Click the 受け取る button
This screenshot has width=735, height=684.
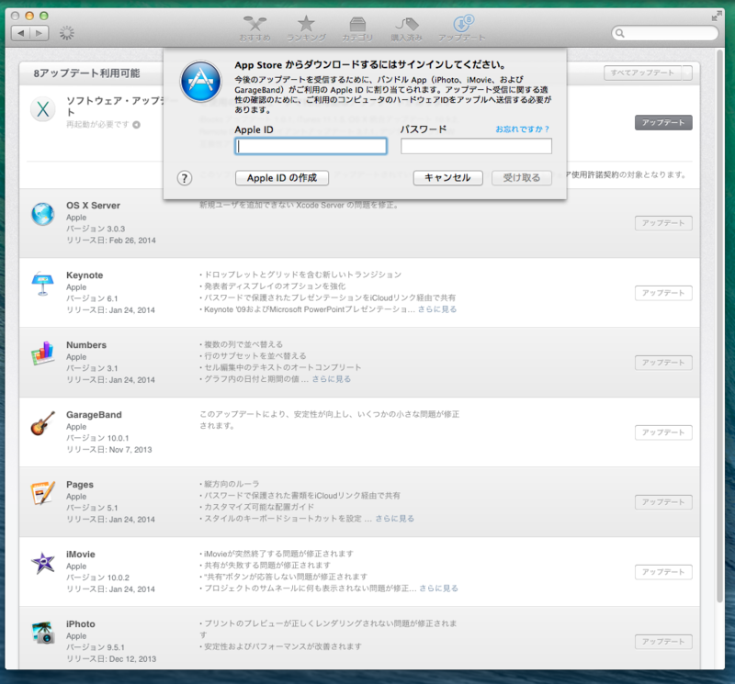(522, 178)
